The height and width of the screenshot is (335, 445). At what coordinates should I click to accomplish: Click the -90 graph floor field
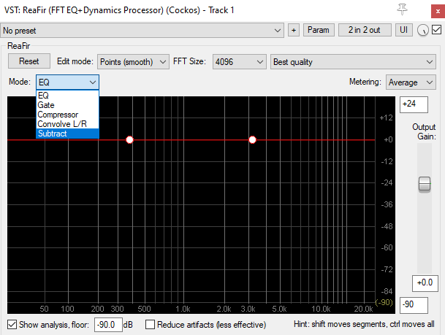point(414,305)
